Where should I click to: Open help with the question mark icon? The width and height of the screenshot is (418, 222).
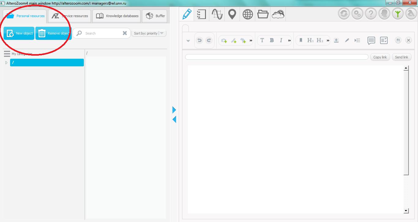coord(371,14)
